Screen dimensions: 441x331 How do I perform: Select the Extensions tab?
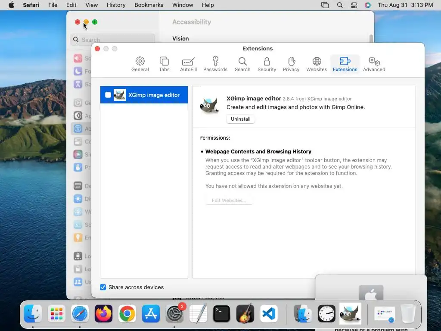coord(345,64)
